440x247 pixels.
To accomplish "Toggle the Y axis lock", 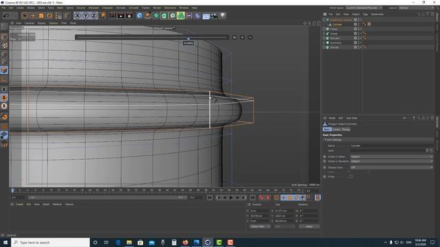I will [x=85, y=16].
